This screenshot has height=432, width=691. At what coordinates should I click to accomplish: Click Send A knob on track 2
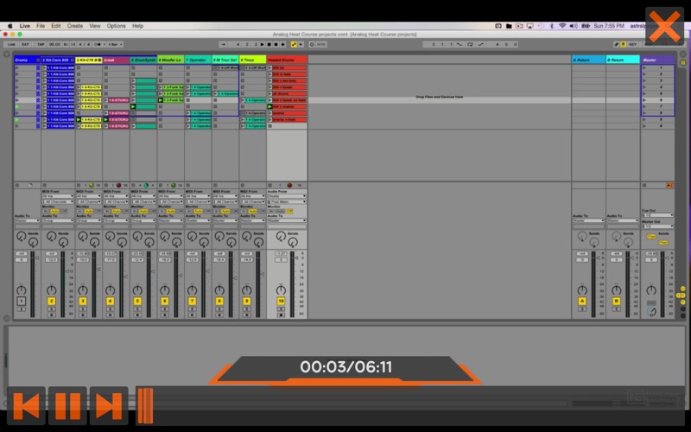click(52, 237)
